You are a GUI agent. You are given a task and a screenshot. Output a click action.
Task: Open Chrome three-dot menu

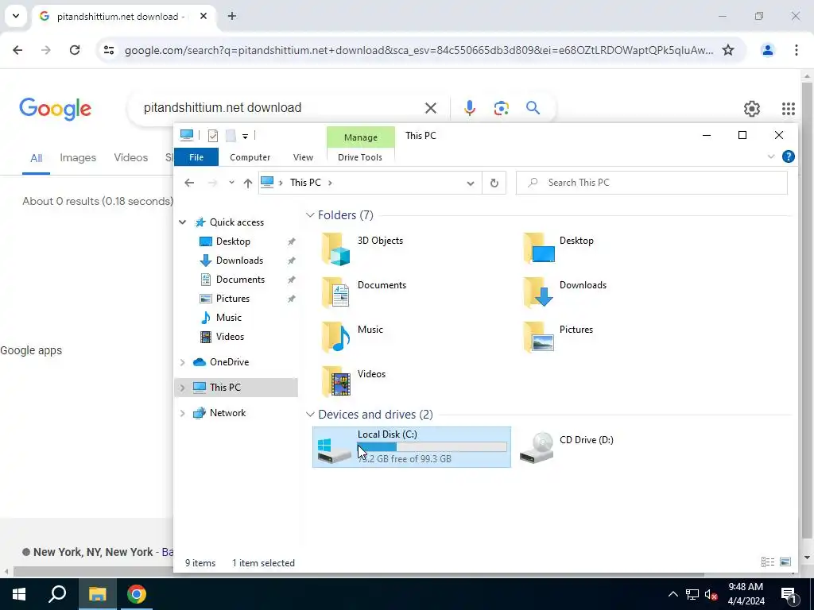797,50
